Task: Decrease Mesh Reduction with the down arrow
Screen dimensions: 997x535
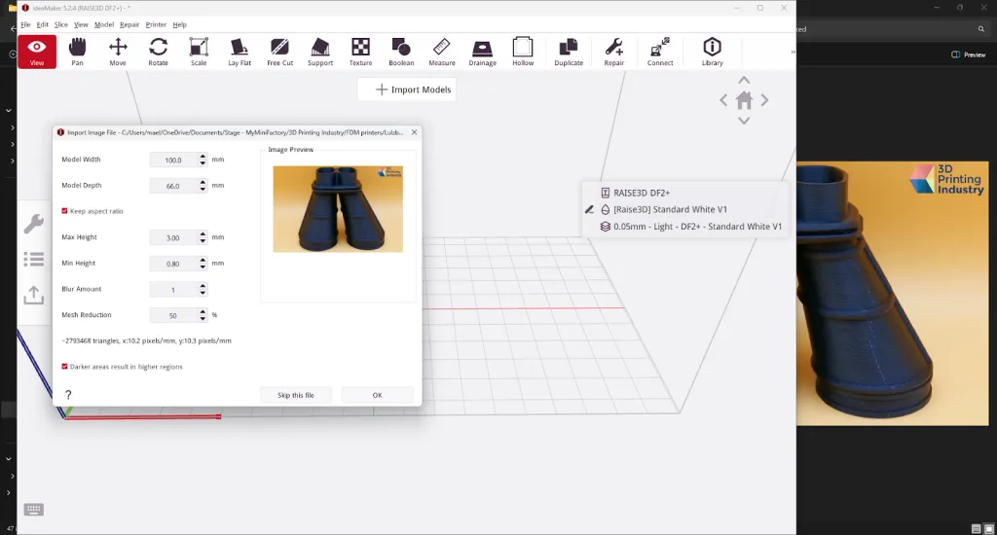Action: click(x=203, y=318)
